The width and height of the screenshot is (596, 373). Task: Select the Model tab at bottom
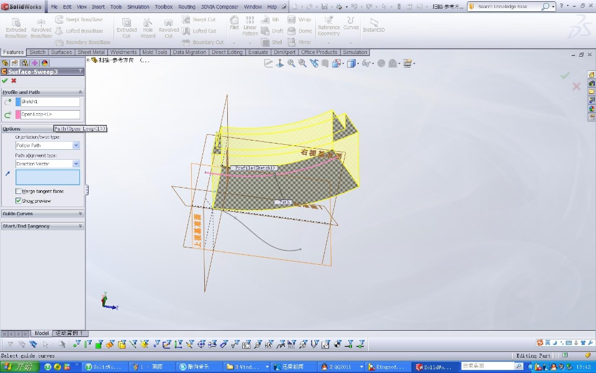pos(42,333)
